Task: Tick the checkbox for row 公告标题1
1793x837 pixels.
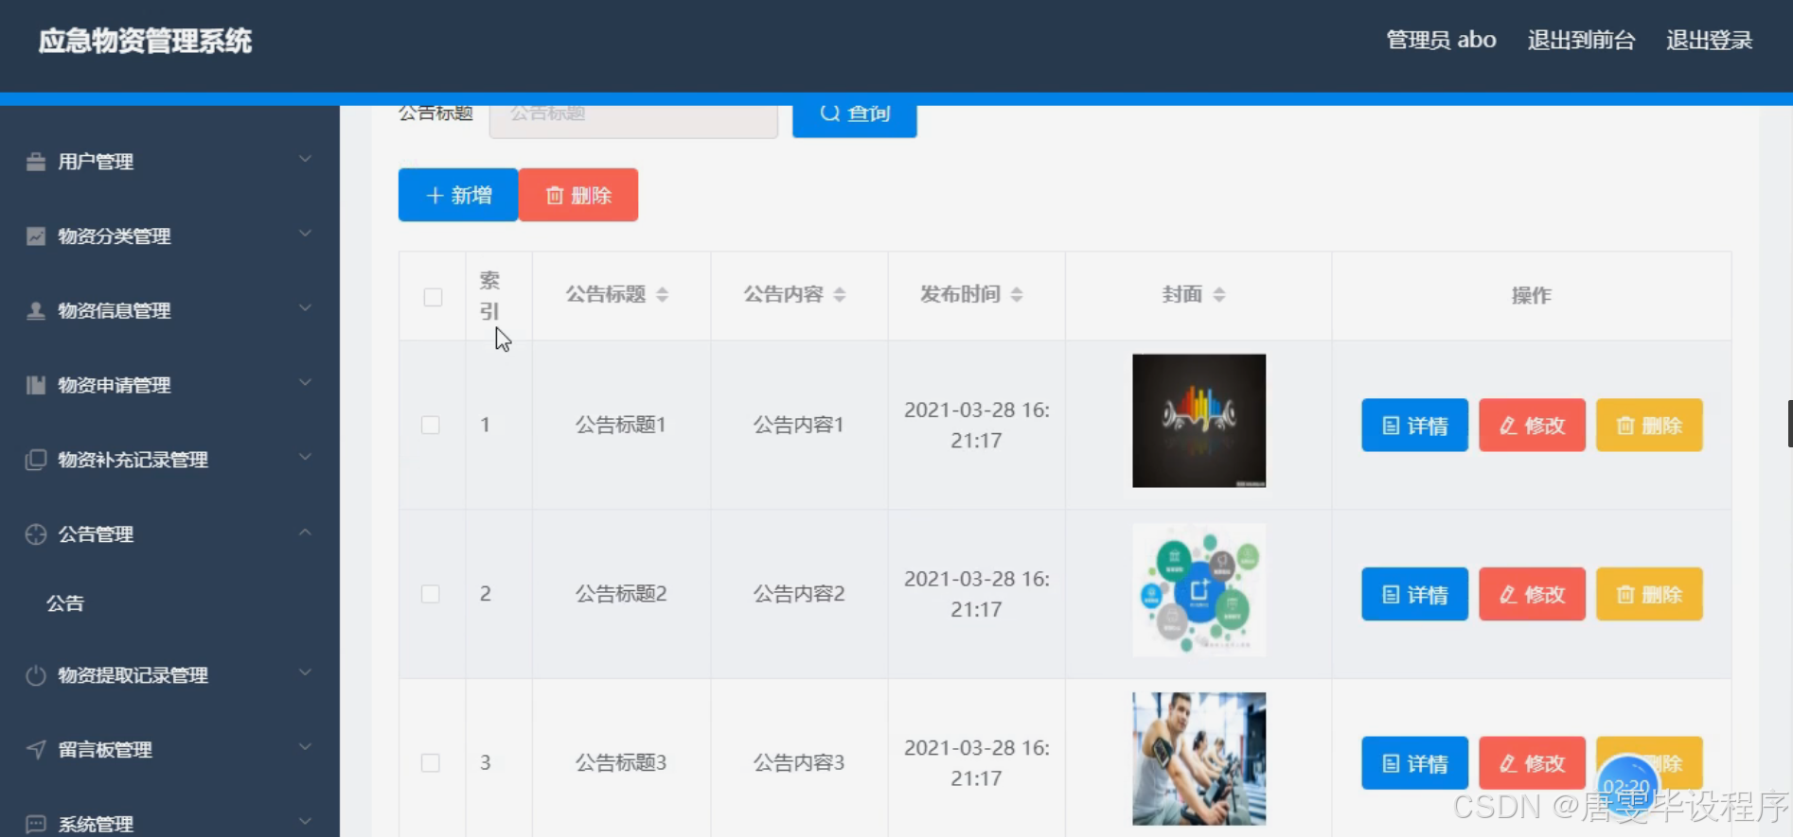Action: pyautogui.click(x=431, y=425)
